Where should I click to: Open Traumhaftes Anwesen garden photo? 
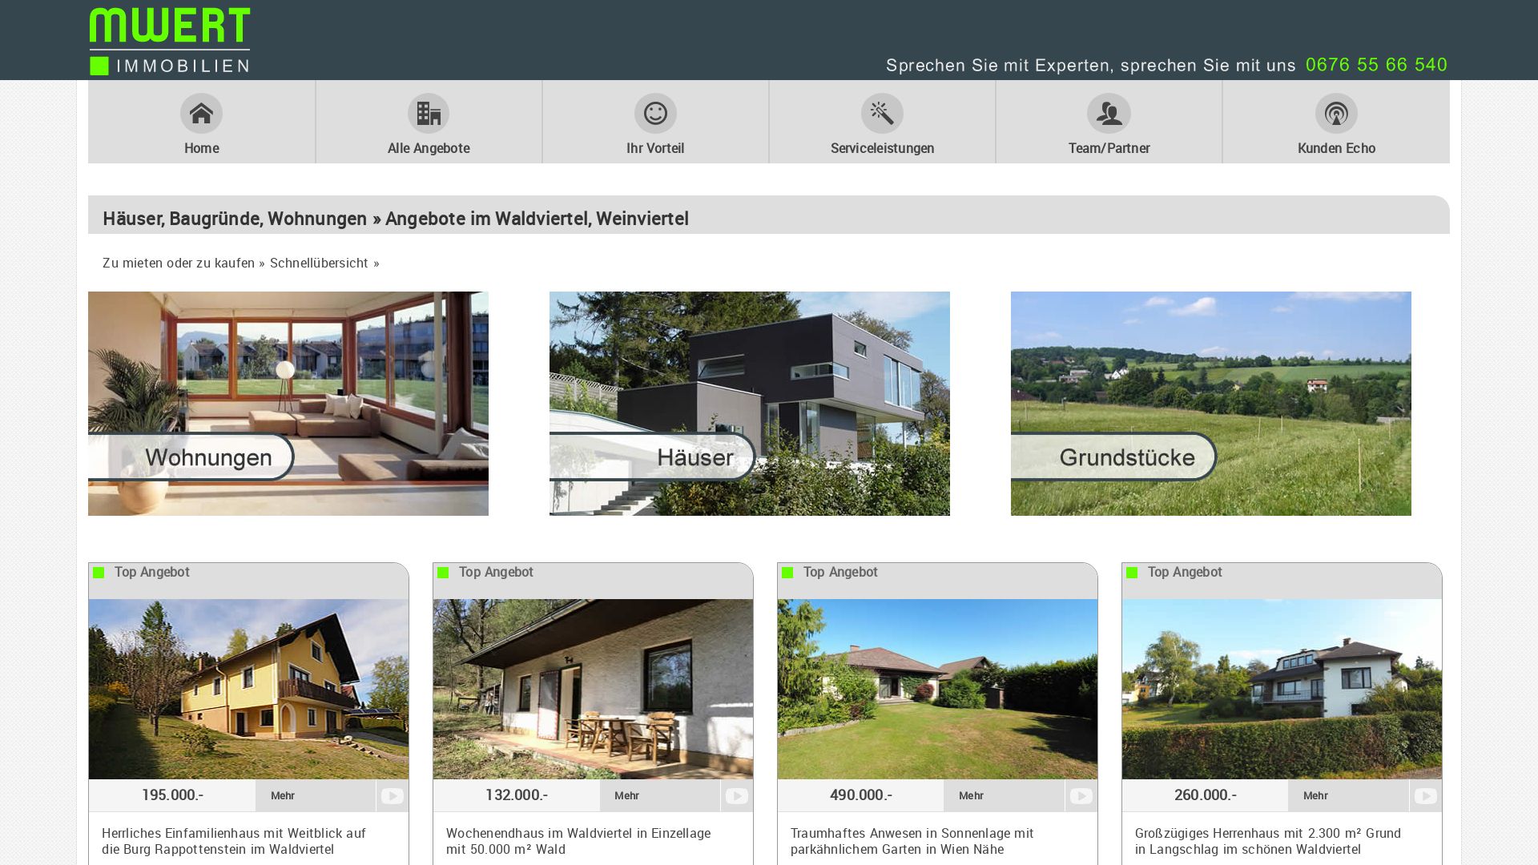(937, 689)
